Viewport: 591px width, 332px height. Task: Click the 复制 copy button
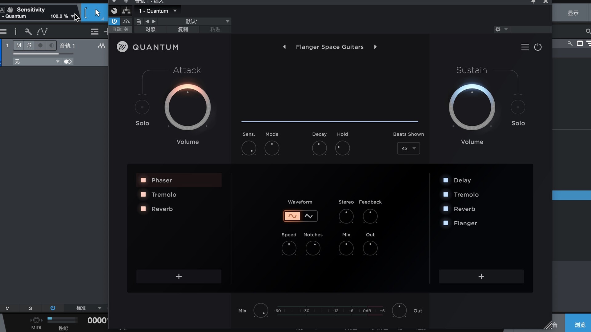pos(183,29)
